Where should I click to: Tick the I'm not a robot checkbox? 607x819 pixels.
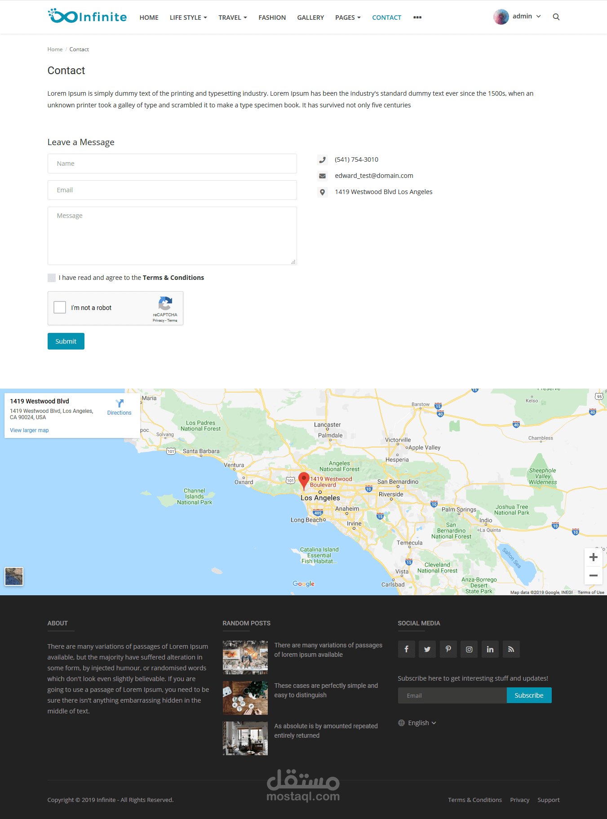60,307
